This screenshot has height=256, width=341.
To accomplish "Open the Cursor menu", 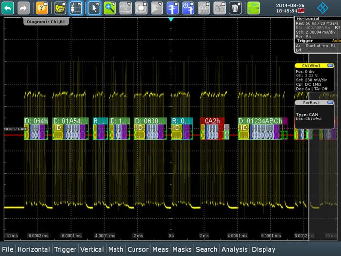I will 138,249.
